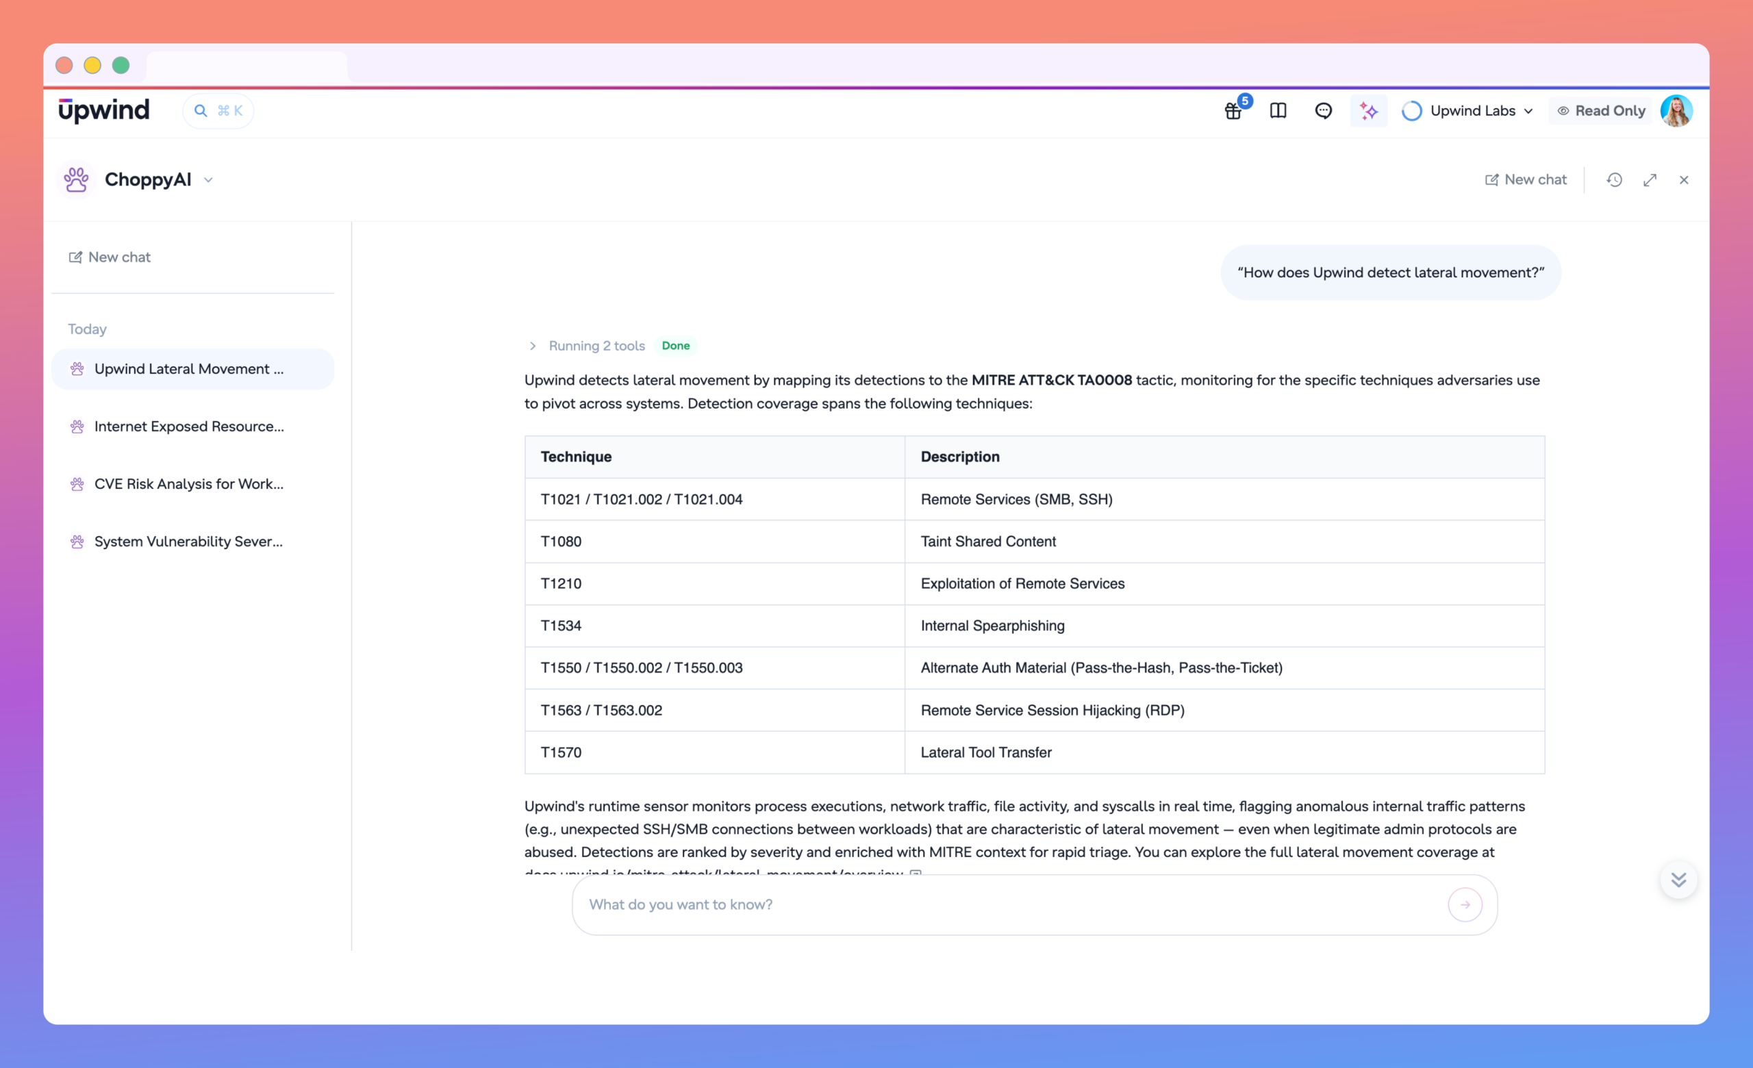The height and width of the screenshot is (1068, 1753).
Task: Click the MITRE ATT&CK TA0008 bold text
Action: 1052,381
